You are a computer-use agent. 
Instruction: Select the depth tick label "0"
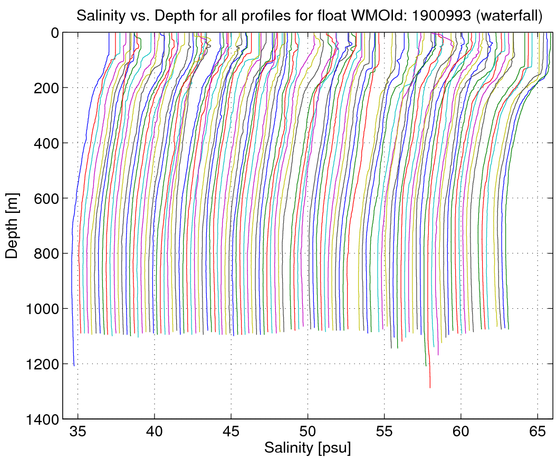pyautogui.click(x=55, y=33)
